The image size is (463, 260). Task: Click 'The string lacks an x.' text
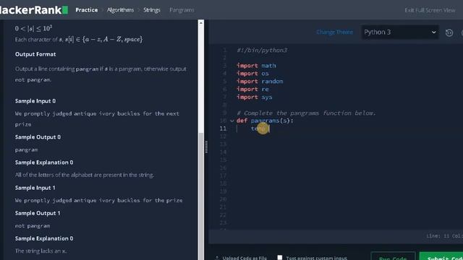[x=41, y=251]
